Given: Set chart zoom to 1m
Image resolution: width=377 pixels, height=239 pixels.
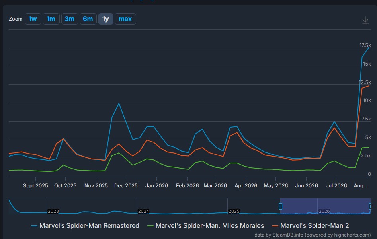Looking at the screenshot, I should [x=51, y=19].
